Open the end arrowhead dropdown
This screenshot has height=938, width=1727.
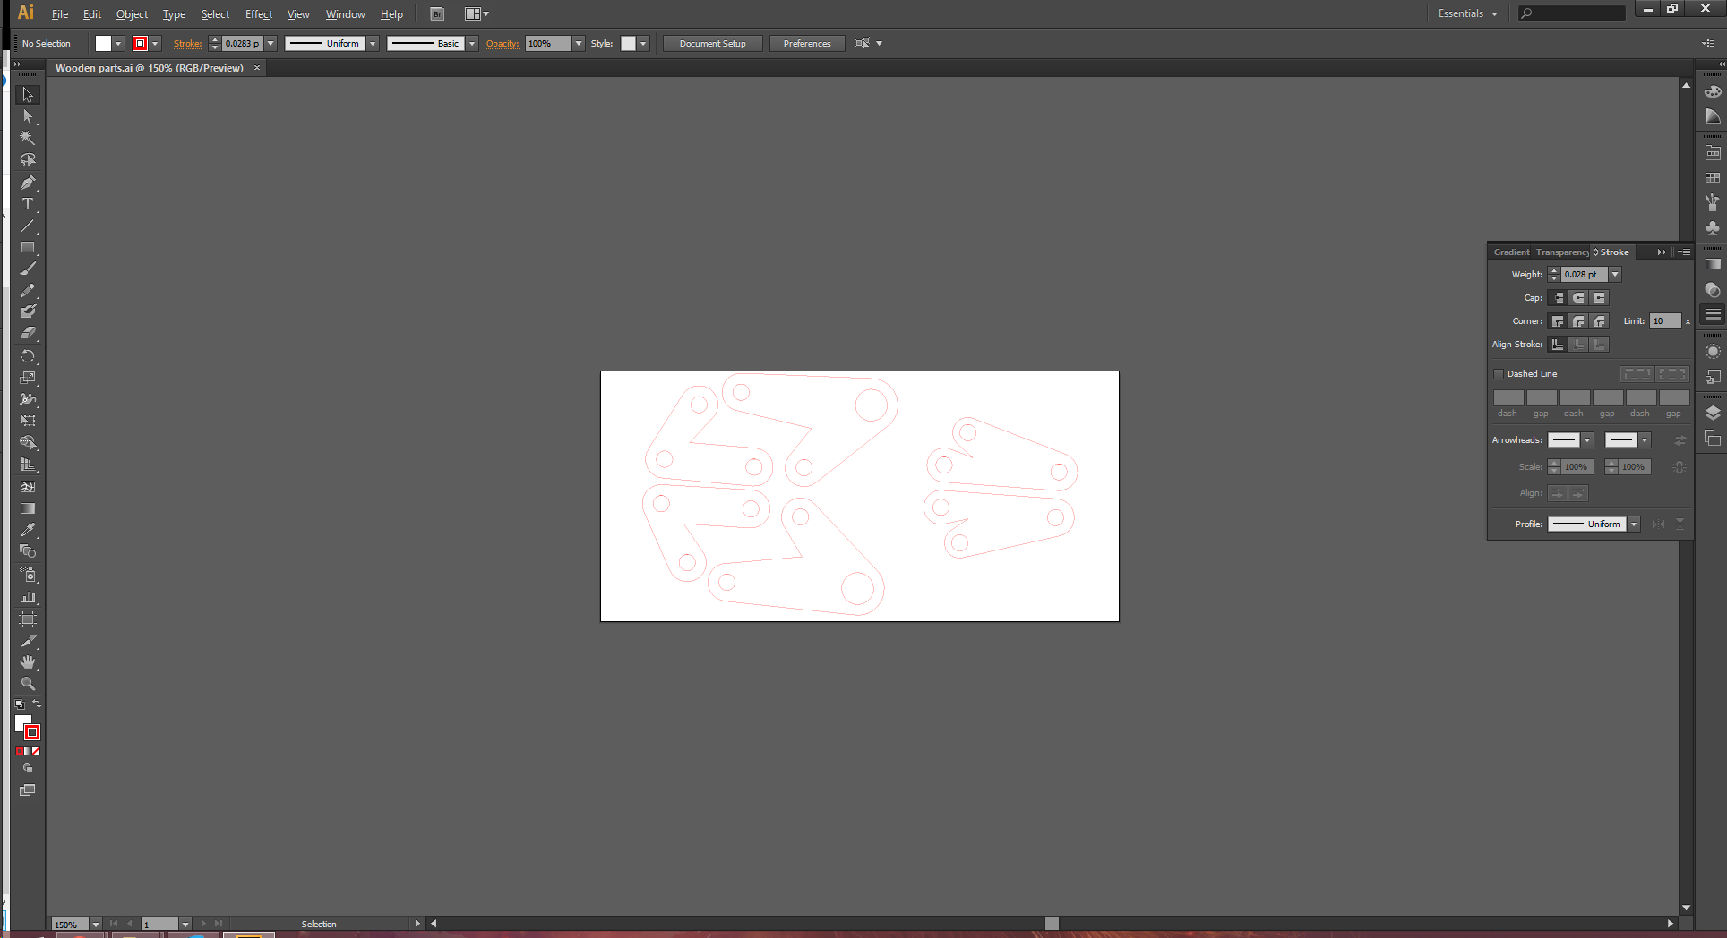(1645, 440)
